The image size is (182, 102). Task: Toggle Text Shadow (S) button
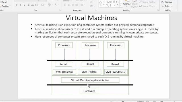[x=28, y=5]
